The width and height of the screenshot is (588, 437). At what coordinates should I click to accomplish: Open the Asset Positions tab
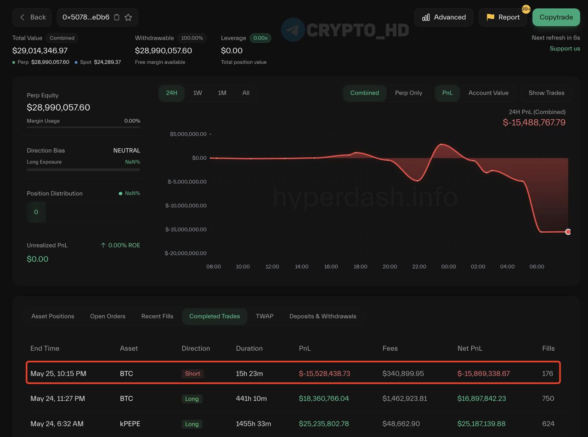(53, 316)
